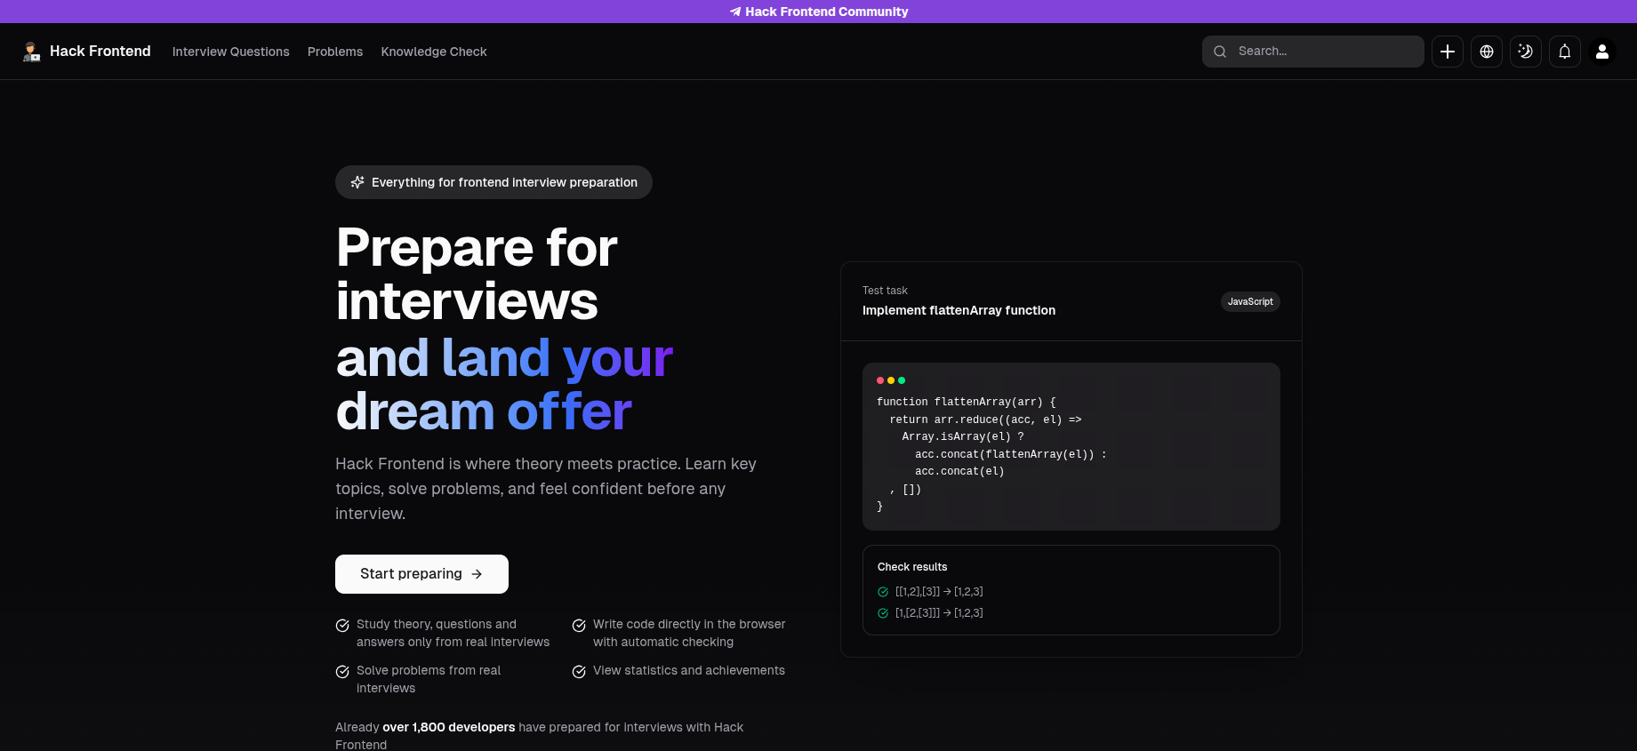
Task: Click the magnifier icon in search box
Action: click(x=1220, y=52)
